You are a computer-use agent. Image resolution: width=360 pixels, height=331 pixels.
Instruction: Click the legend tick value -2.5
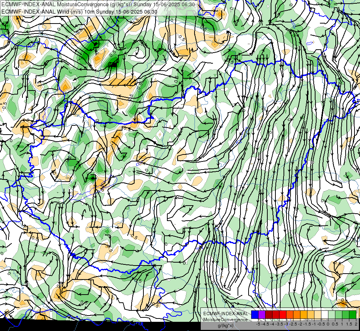[x=293, y=324]
